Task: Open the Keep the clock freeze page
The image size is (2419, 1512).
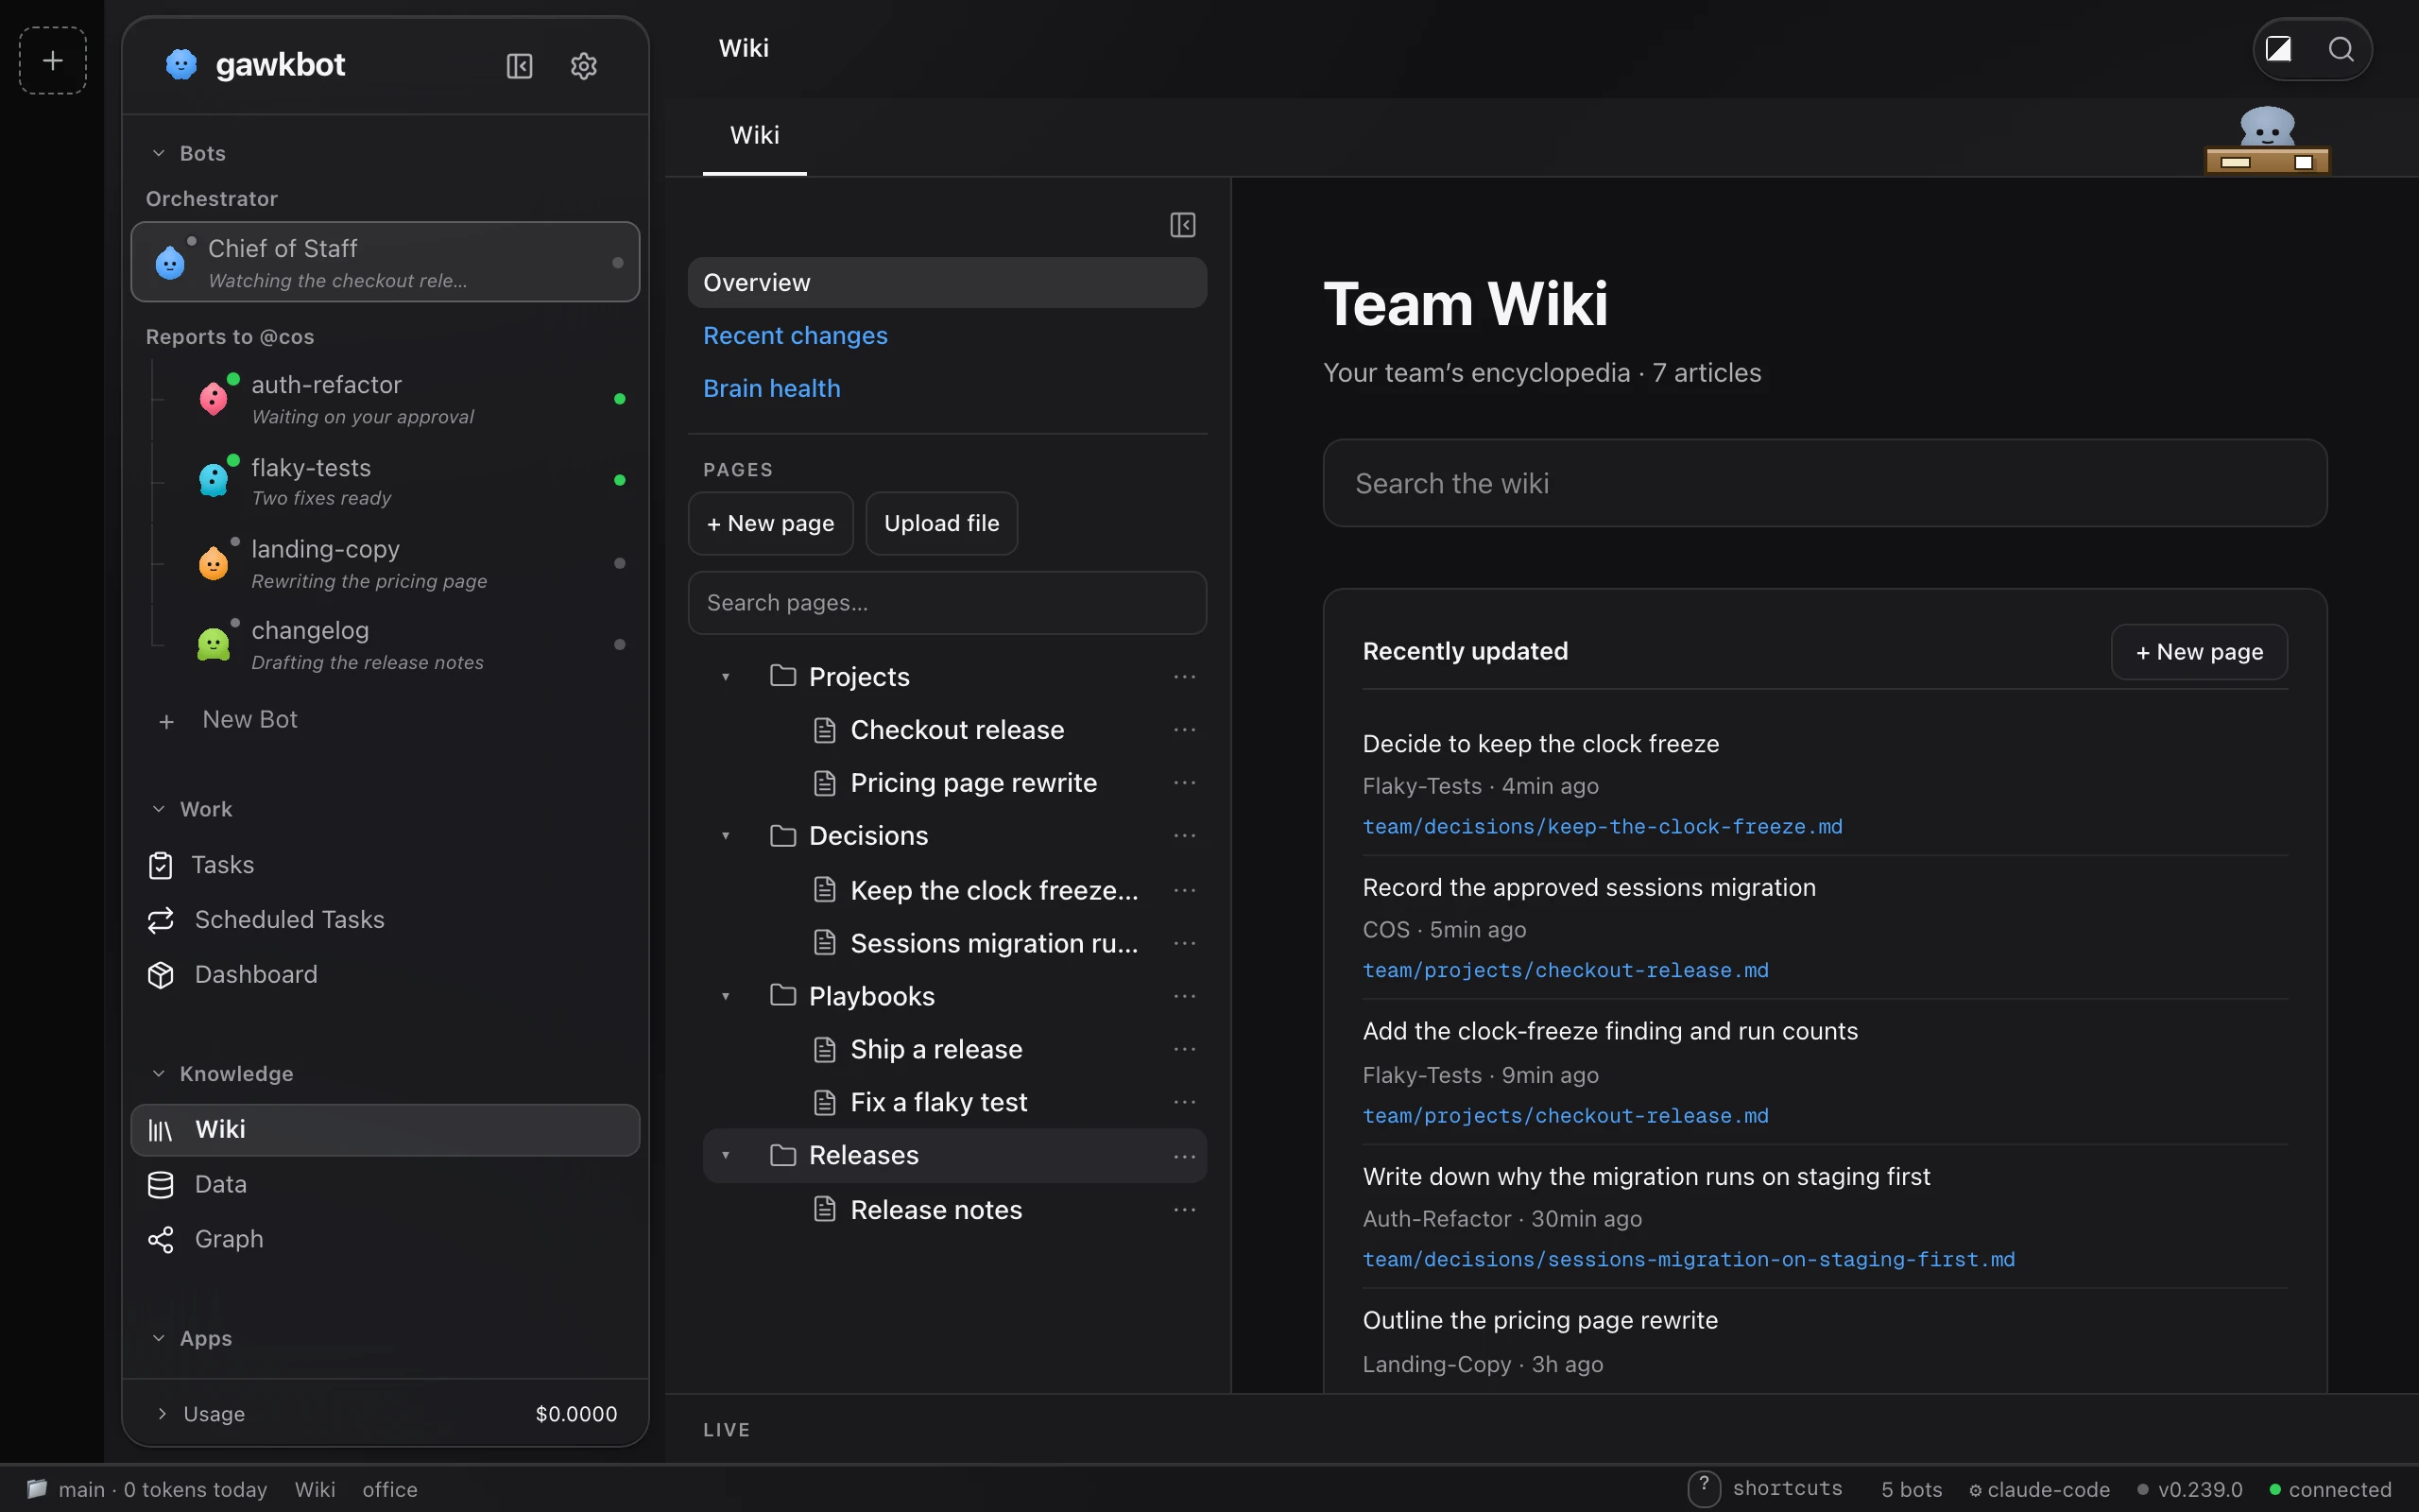Action: [994, 890]
